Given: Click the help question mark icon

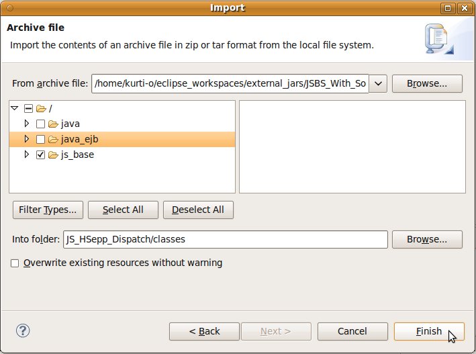Looking at the screenshot, I should [23, 330].
